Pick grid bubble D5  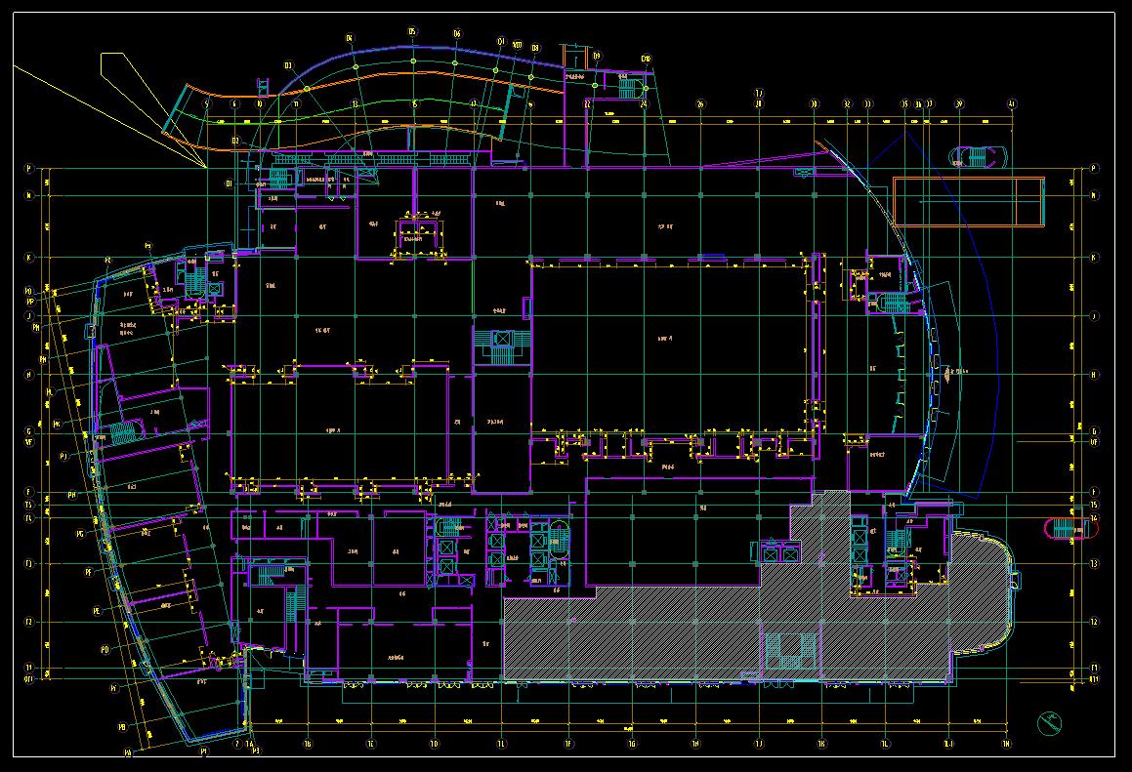(412, 32)
